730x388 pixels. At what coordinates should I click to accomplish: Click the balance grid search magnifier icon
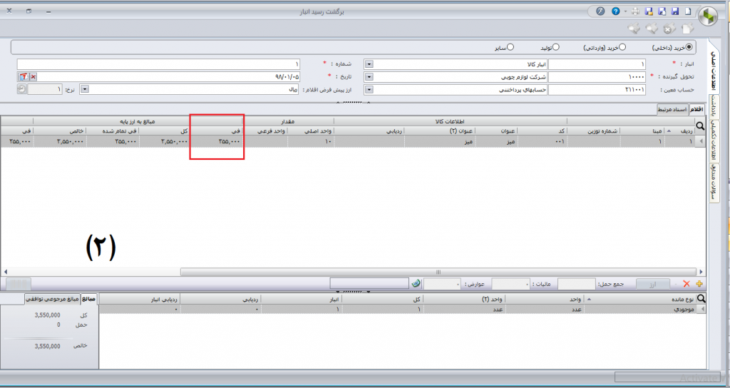pos(701,299)
